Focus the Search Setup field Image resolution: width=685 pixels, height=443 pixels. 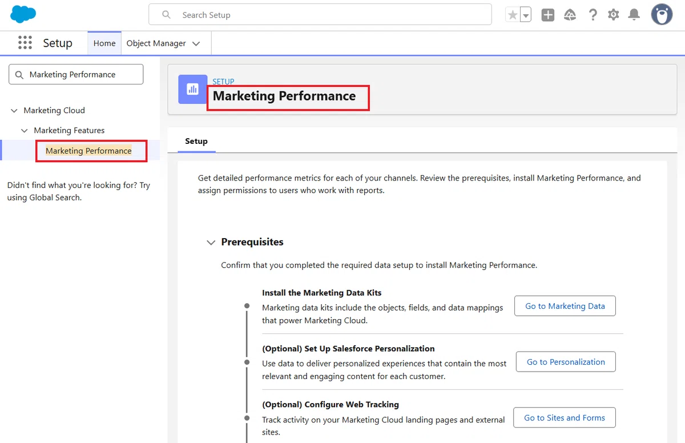[x=320, y=15]
